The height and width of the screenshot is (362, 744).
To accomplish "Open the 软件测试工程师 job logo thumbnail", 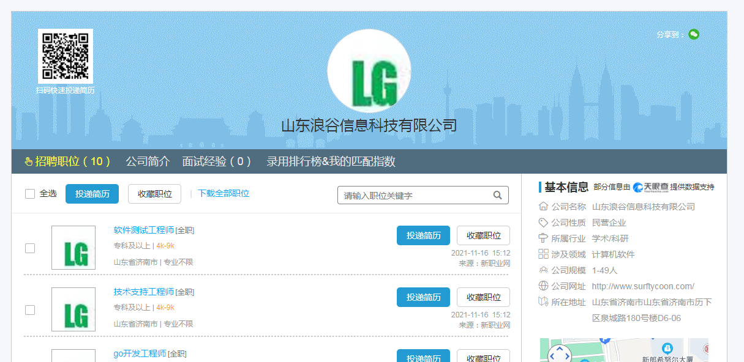I will coord(73,248).
